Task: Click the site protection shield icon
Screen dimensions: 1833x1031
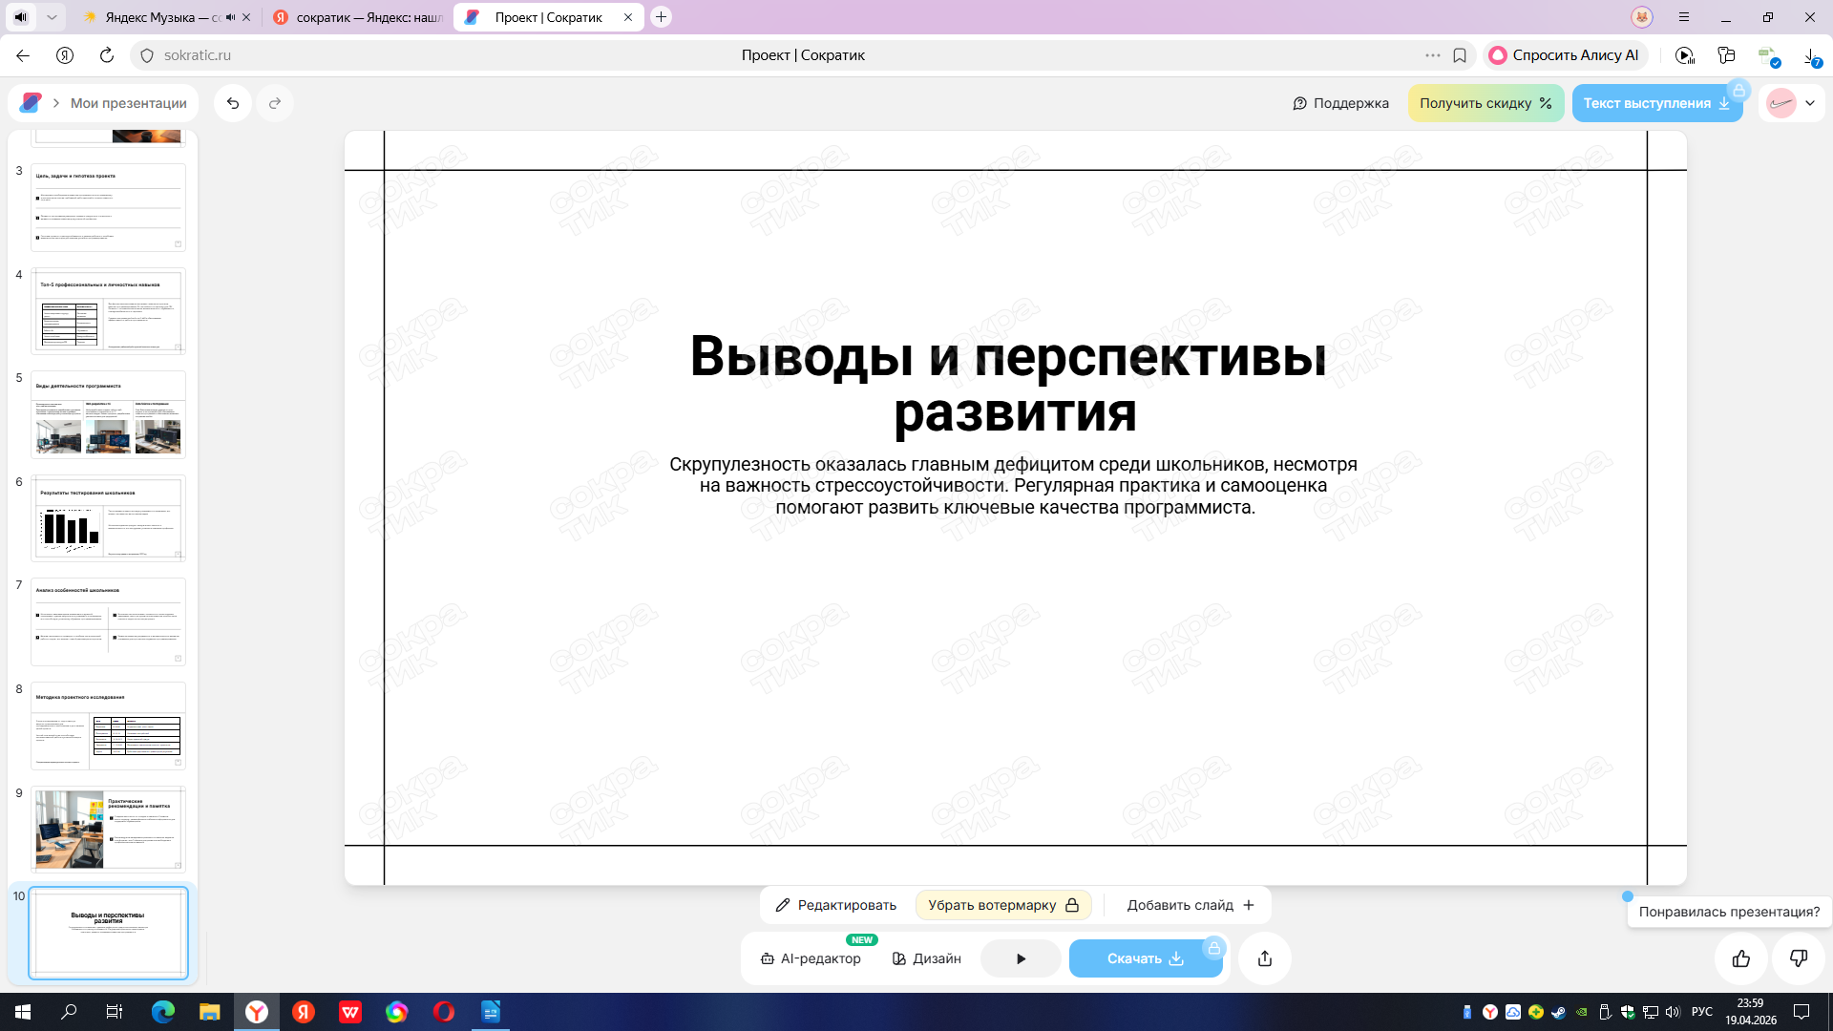Action: tap(147, 55)
